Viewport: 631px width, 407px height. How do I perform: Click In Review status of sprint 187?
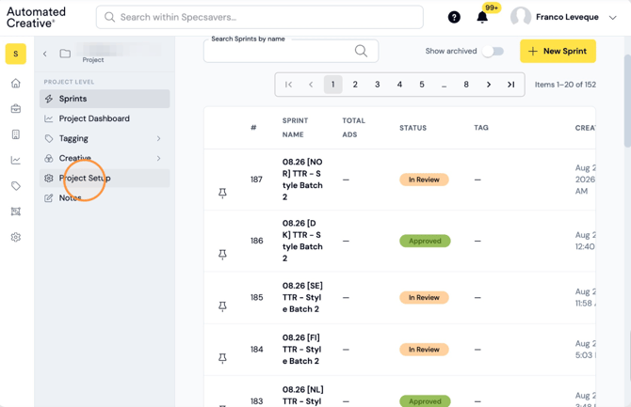424,180
